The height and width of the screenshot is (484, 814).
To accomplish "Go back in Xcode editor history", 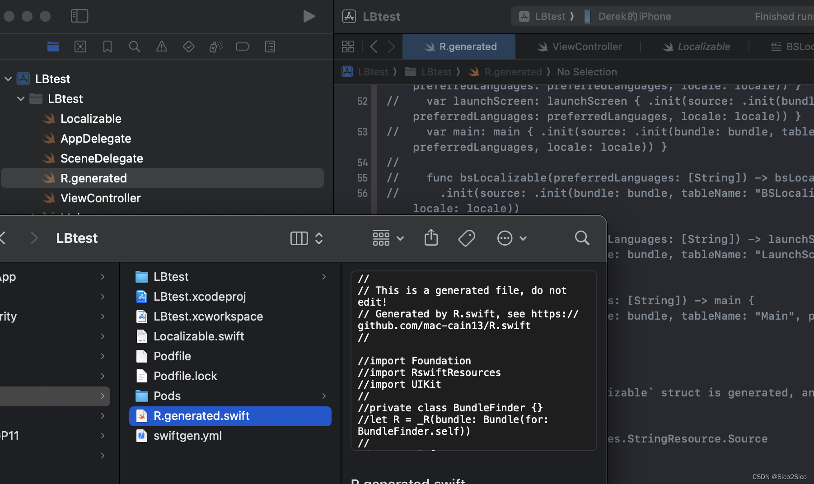I will 374,47.
